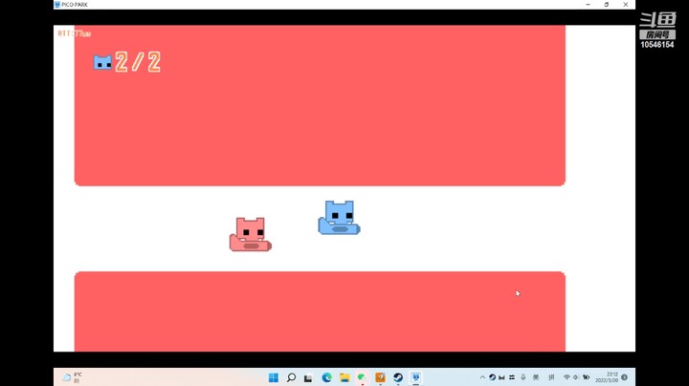Open the taskbar clock showing 22:12
Screen dimensions: 689x386
click(x=607, y=377)
